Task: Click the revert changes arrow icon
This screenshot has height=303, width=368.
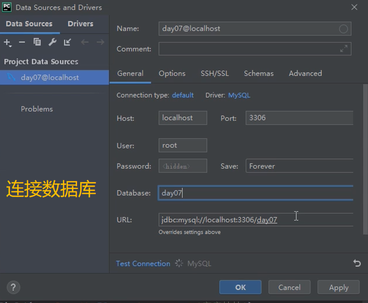Action: [x=357, y=263]
